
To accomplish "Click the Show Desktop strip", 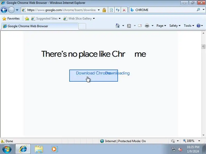I will click(x=204, y=149).
